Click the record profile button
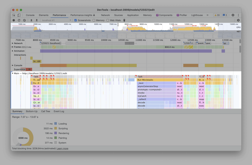This screenshot has height=165, width=252. click(14, 20)
